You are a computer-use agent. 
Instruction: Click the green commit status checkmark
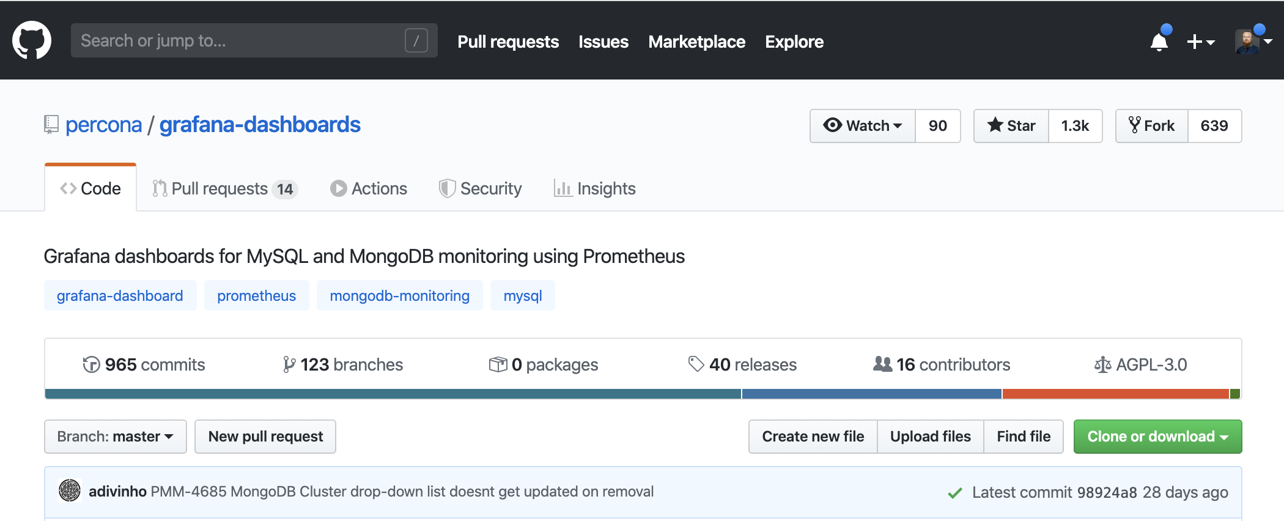point(955,493)
